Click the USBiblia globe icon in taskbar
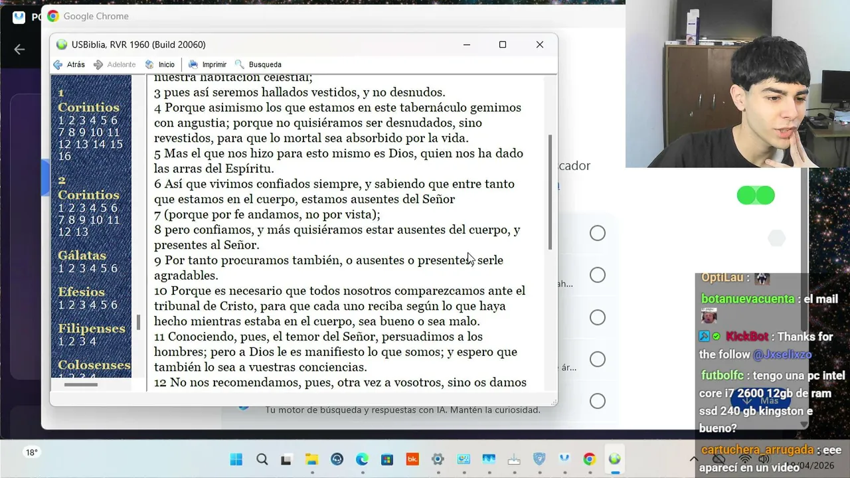Viewport: 850px width, 478px height. [x=615, y=459]
